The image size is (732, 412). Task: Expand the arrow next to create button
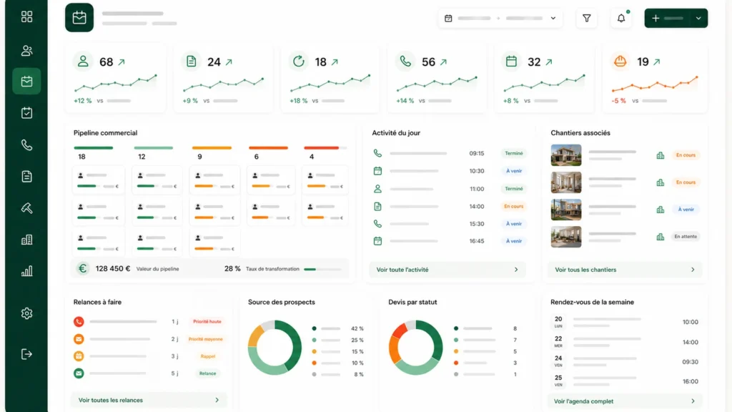pyautogui.click(x=698, y=18)
